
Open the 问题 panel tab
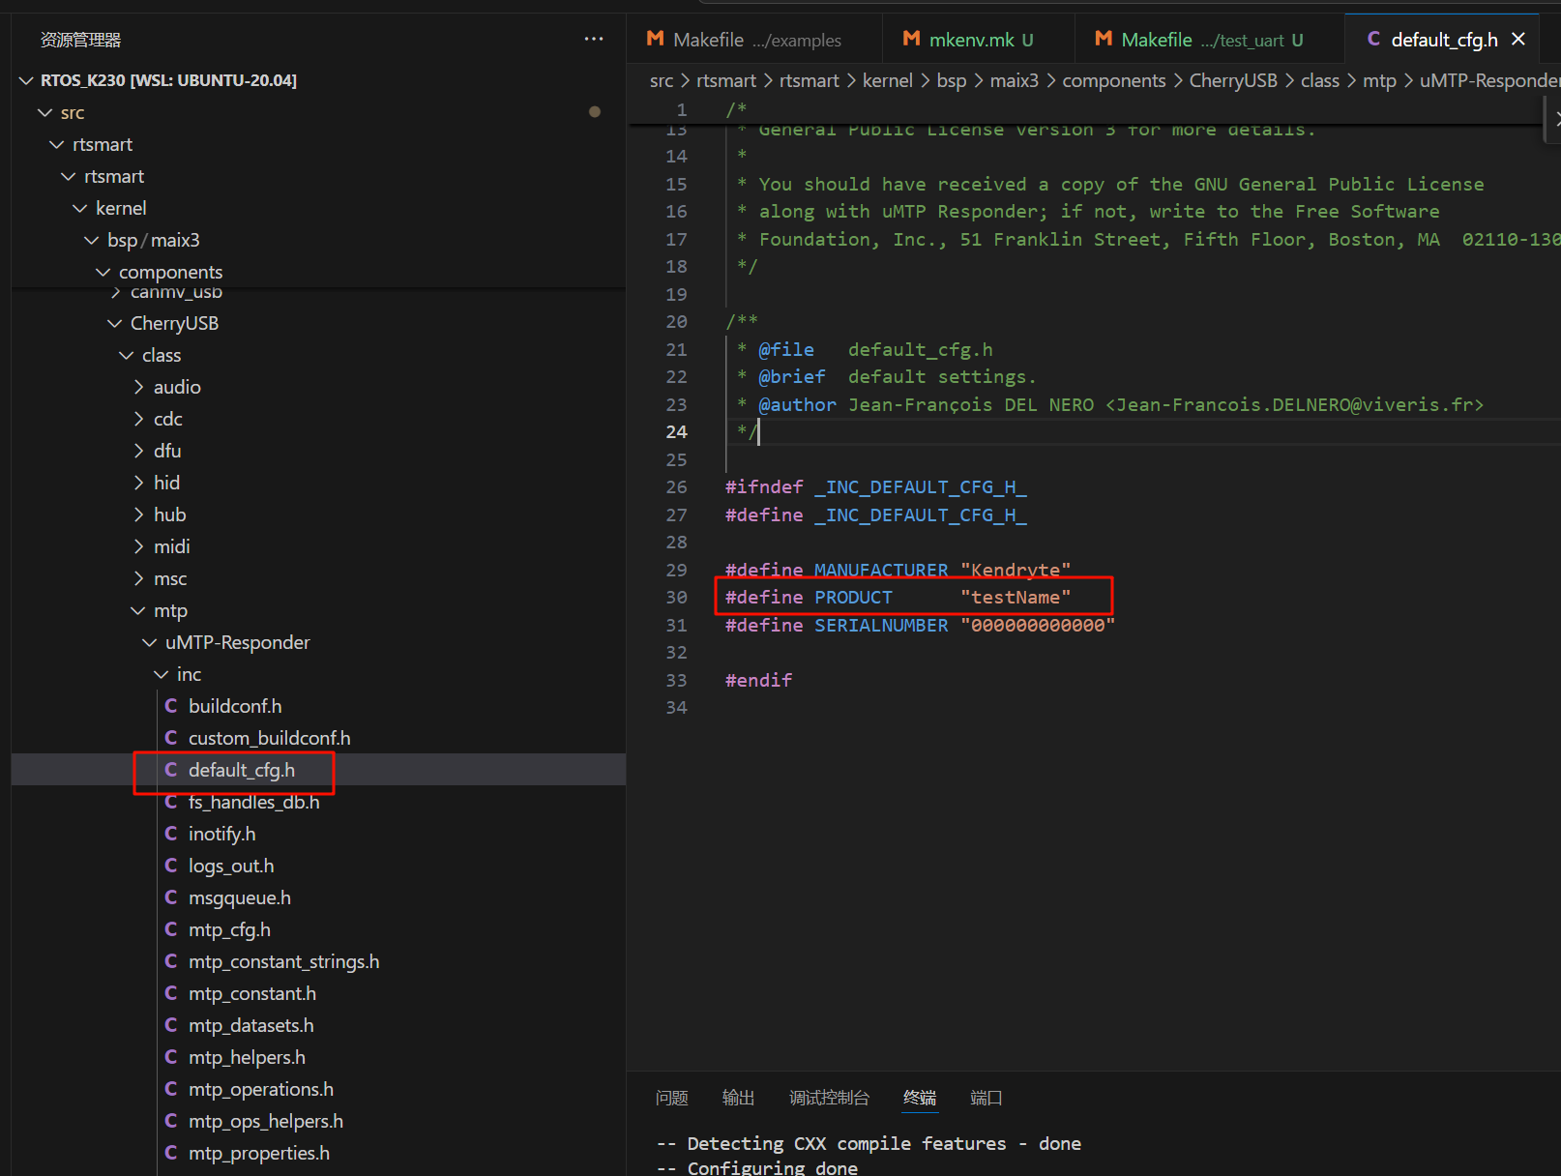[x=671, y=1098]
